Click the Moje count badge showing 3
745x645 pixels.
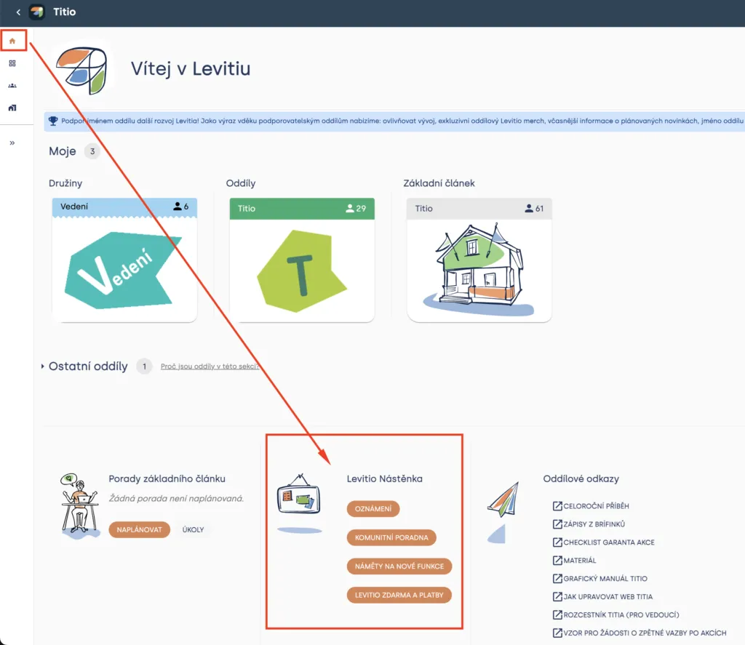(x=92, y=151)
